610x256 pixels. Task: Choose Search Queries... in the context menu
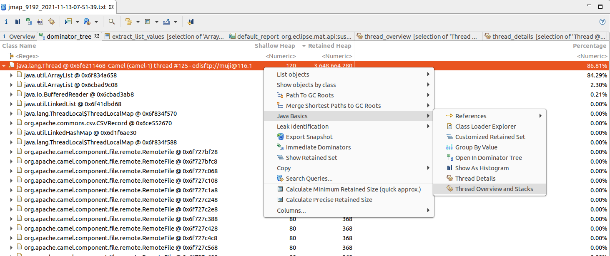pos(349,179)
